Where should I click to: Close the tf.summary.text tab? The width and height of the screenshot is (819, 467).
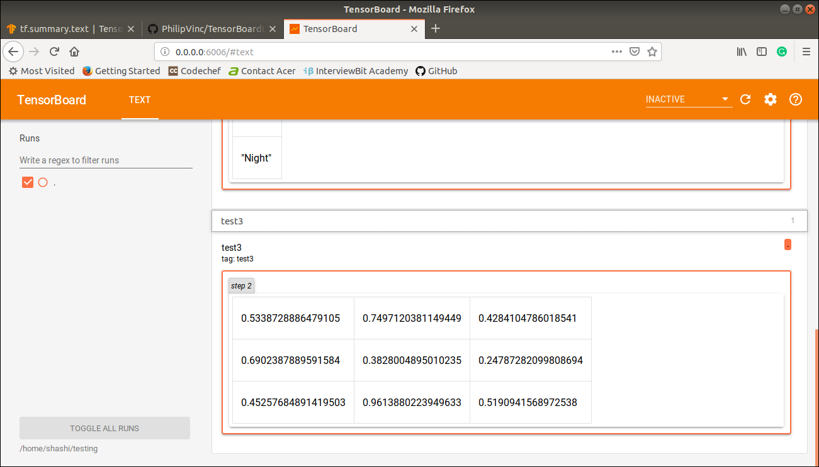pyautogui.click(x=131, y=29)
